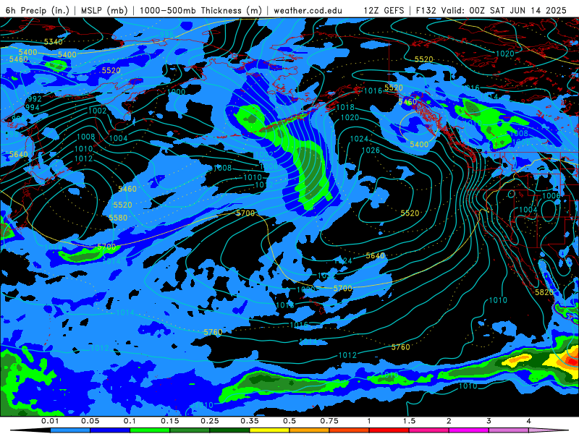The height and width of the screenshot is (434, 579).
Task: Click the "F132" forecast hour label
Action: (426, 10)
